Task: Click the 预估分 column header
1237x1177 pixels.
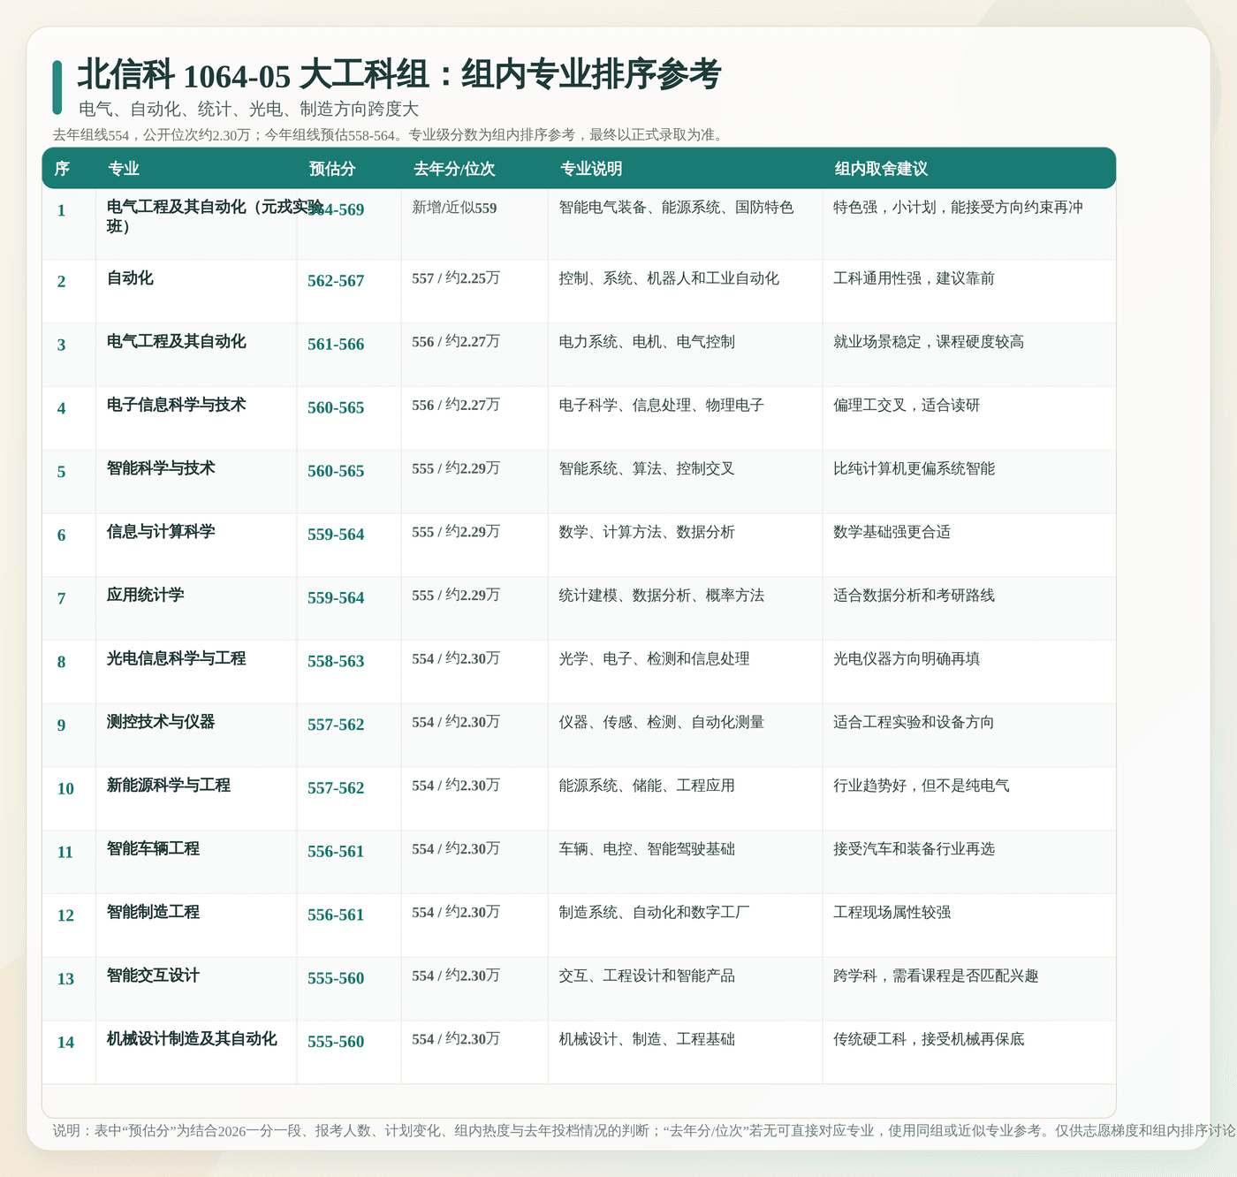Action: (332, 169)
